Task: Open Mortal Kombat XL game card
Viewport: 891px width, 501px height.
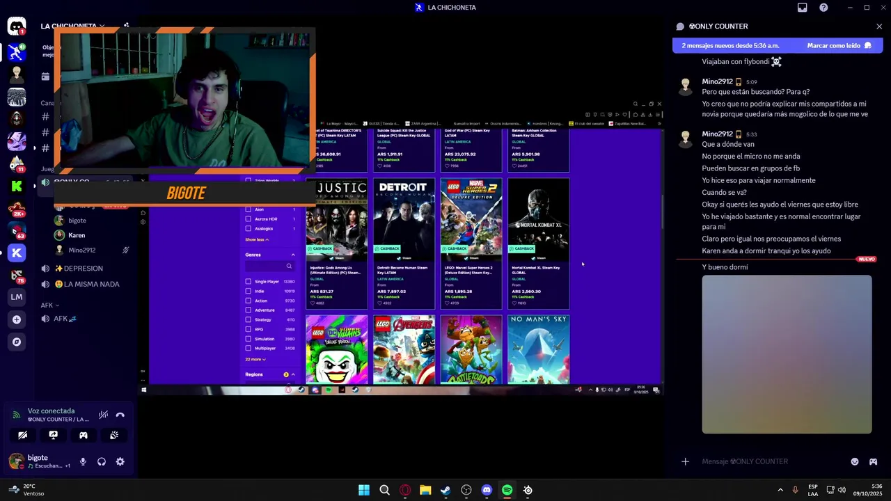Action: [x=538, y=244]
